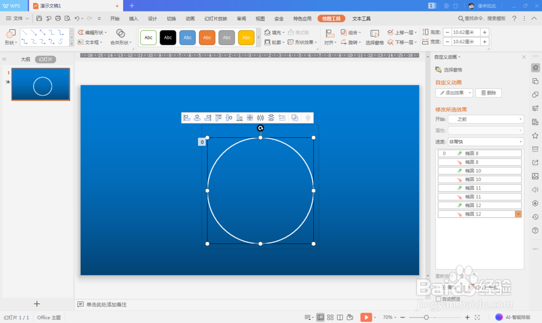Click the 添加效果 (Add Effect) button
542x323 pixels.
click(x=454, y=93)
